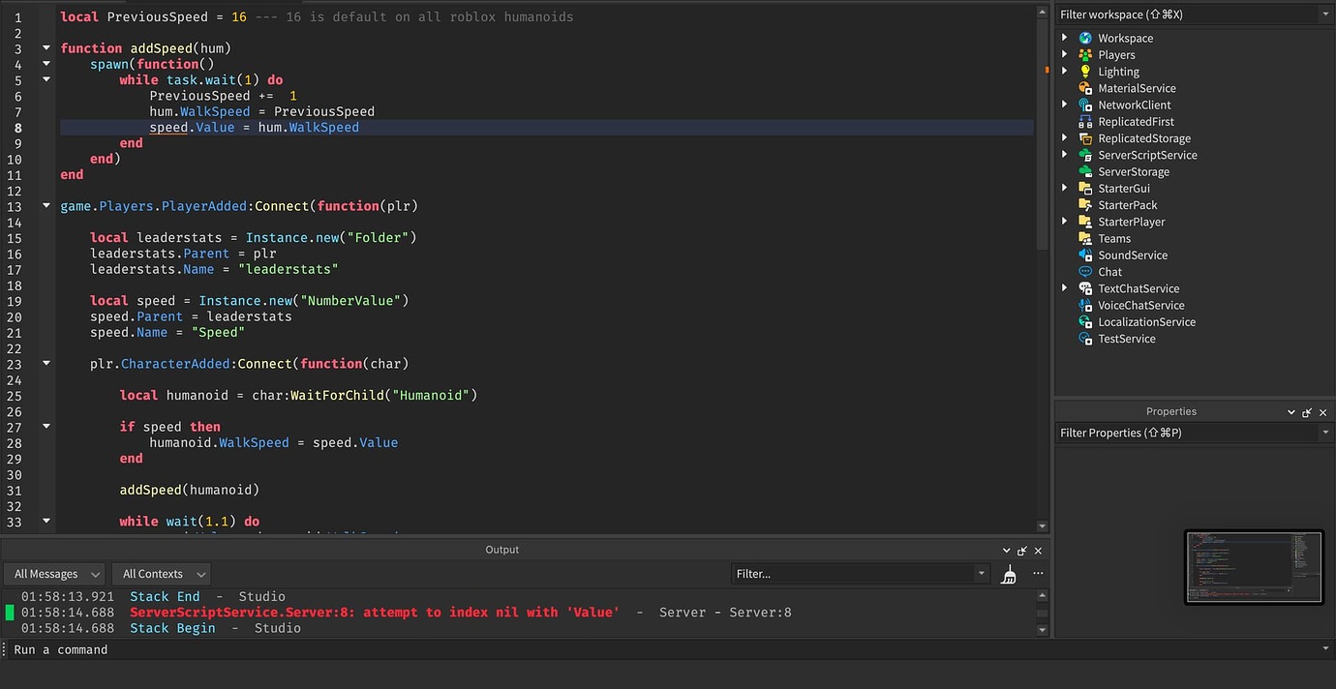This screenshot has width=1336, height=689.
Task: Click the StarterPack icon
Action: click(1085, 205)
